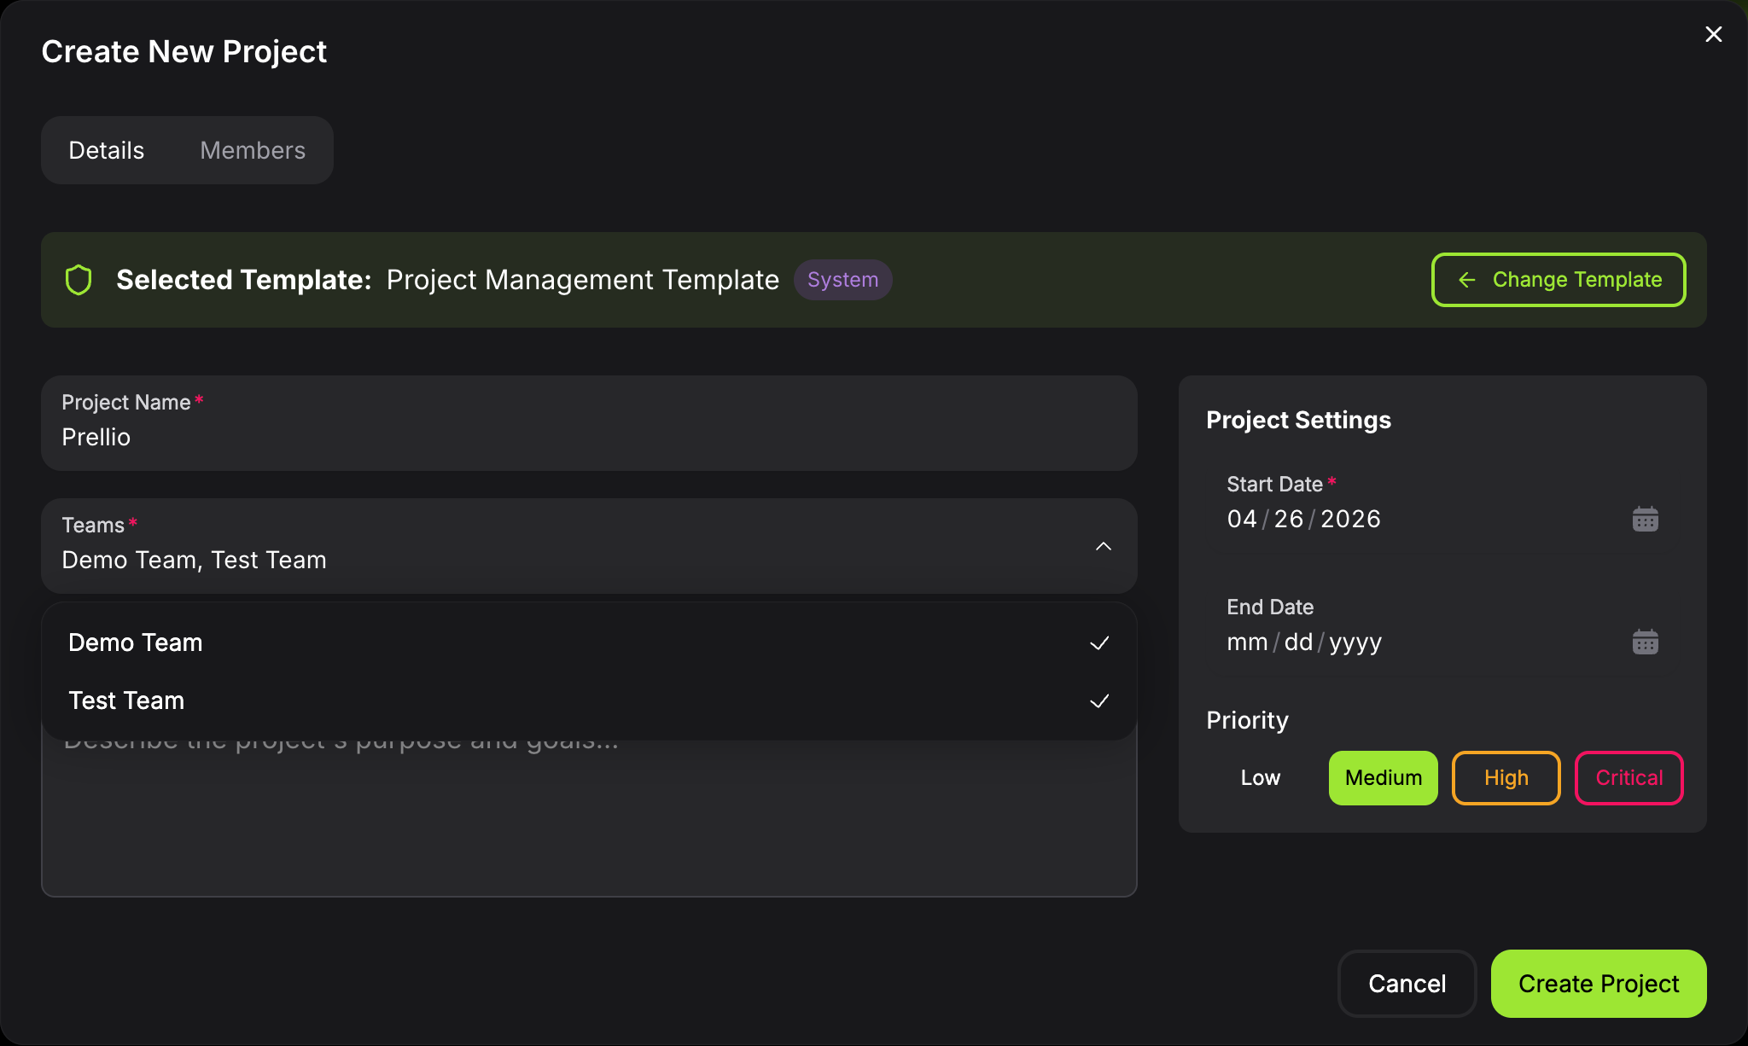Focus the Project Name field containing Prellio
The image size is (1748, 1046).
point(589,423)
